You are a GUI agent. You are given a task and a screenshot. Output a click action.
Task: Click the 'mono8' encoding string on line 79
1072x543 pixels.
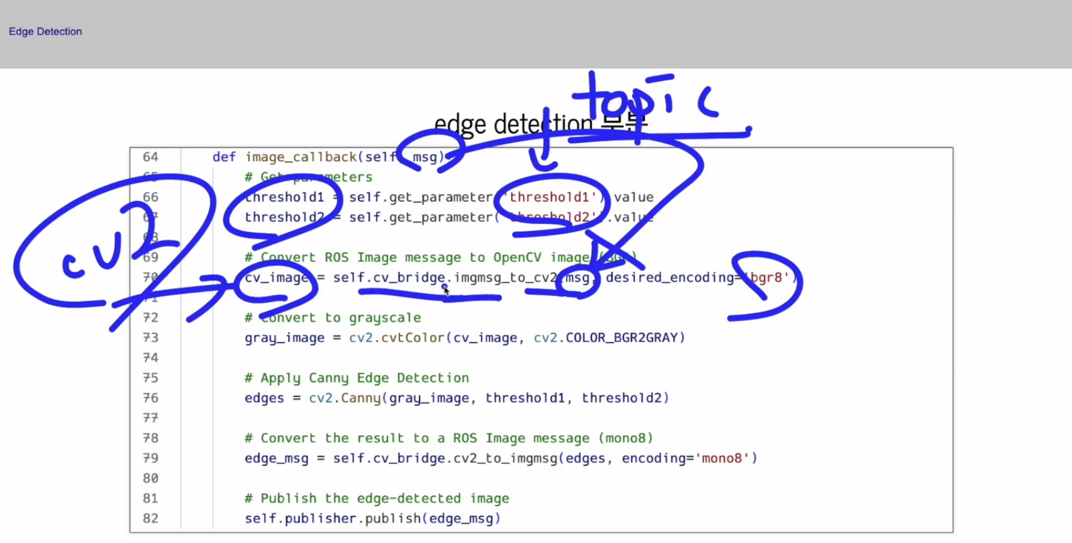click(722, 458)
